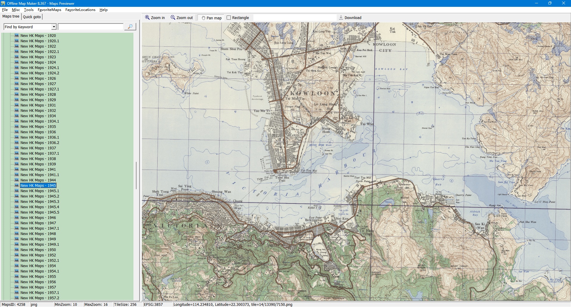
Task: Click the keyword search text field
Action: click(90, 27)
